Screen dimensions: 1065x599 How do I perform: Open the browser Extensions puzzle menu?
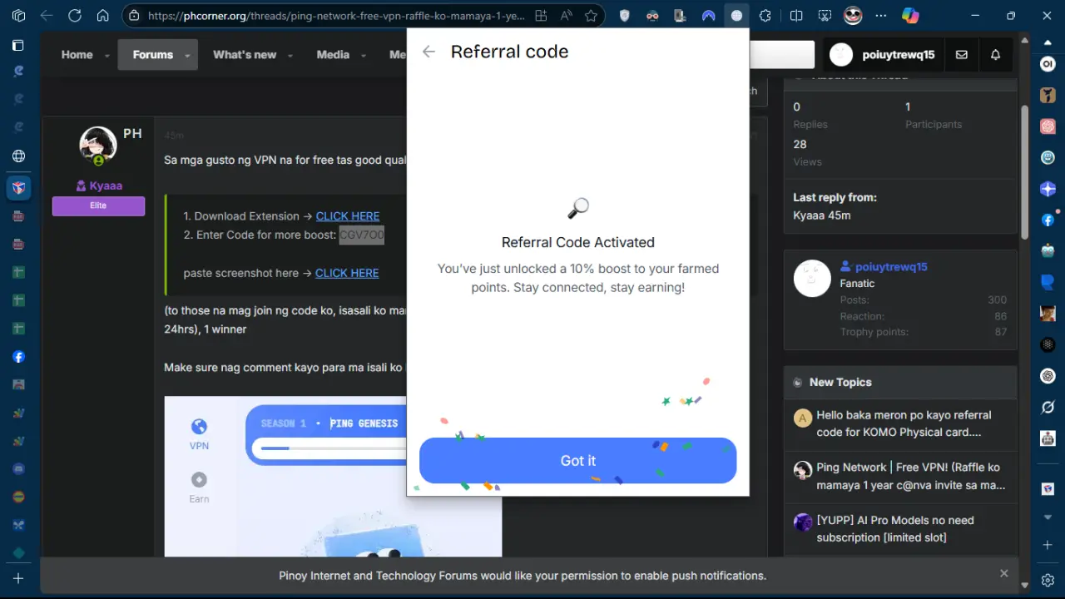click(x=765, y=15)
